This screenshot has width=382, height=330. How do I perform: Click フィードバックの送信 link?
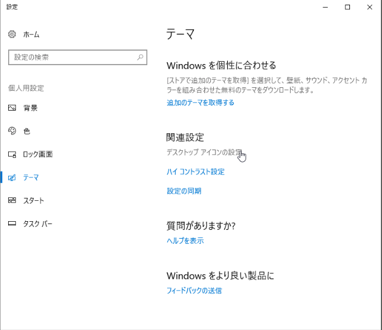pos(194,290)
